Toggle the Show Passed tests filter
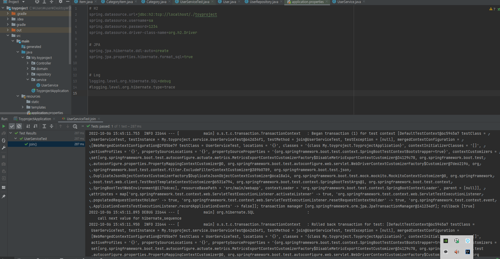The height and width of the screenshot is (259, 500). [x=12, y=126]
